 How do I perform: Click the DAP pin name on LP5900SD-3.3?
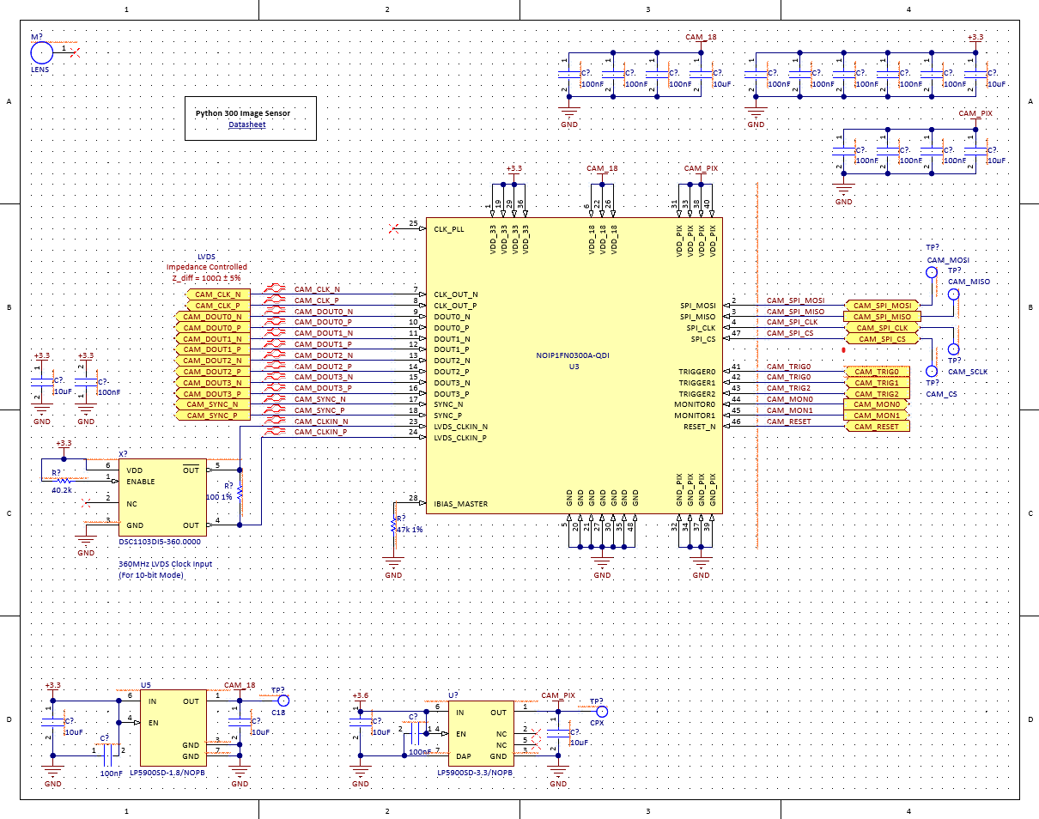463,756
